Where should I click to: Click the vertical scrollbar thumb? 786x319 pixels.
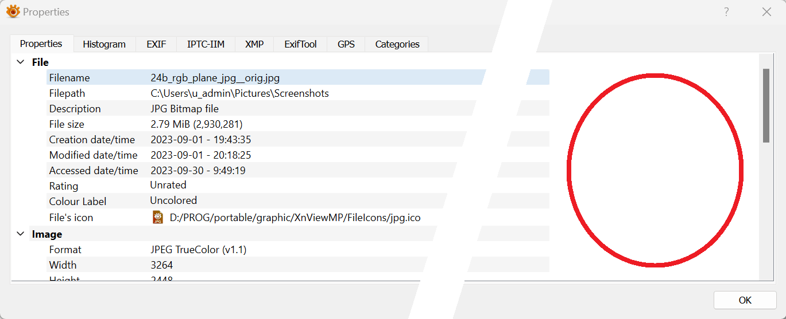pos(766,105)
